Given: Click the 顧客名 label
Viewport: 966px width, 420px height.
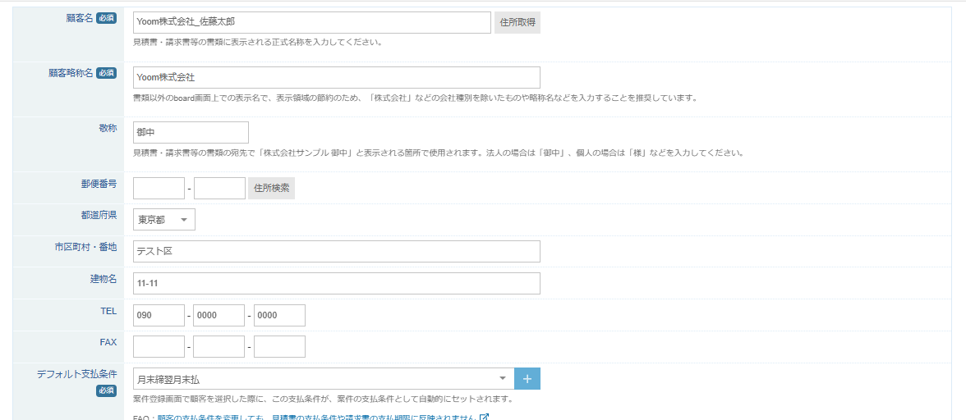Looking at the screenshot, I should point(80,18).
